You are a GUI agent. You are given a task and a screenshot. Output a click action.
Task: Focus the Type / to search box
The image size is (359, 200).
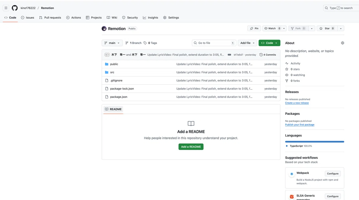[341, 8]
